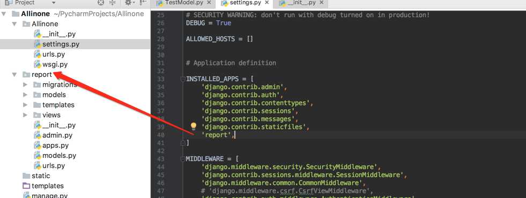Click the lightbulb intention icon at line 39
Screen dimensions: 526x198
(193, 126)
